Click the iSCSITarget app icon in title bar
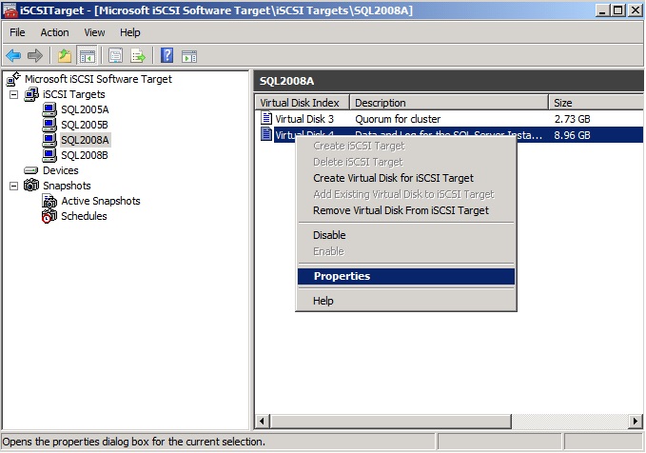 coord(10,10)
